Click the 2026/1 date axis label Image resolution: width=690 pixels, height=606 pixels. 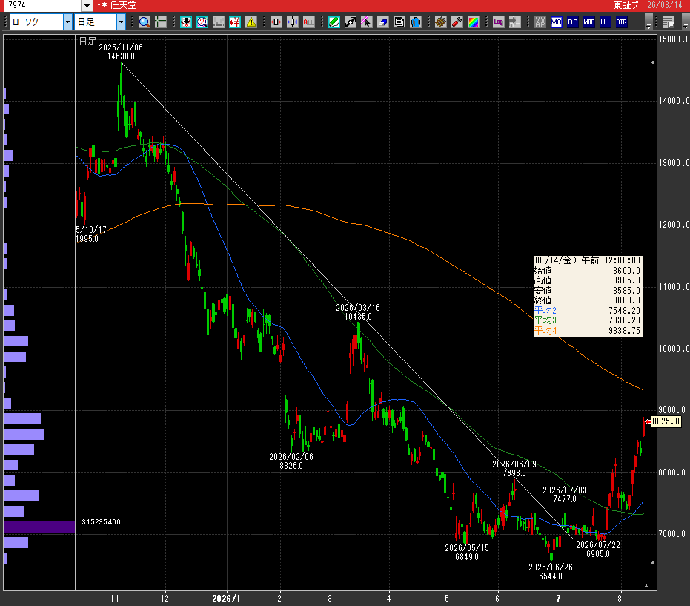point(226,599)
